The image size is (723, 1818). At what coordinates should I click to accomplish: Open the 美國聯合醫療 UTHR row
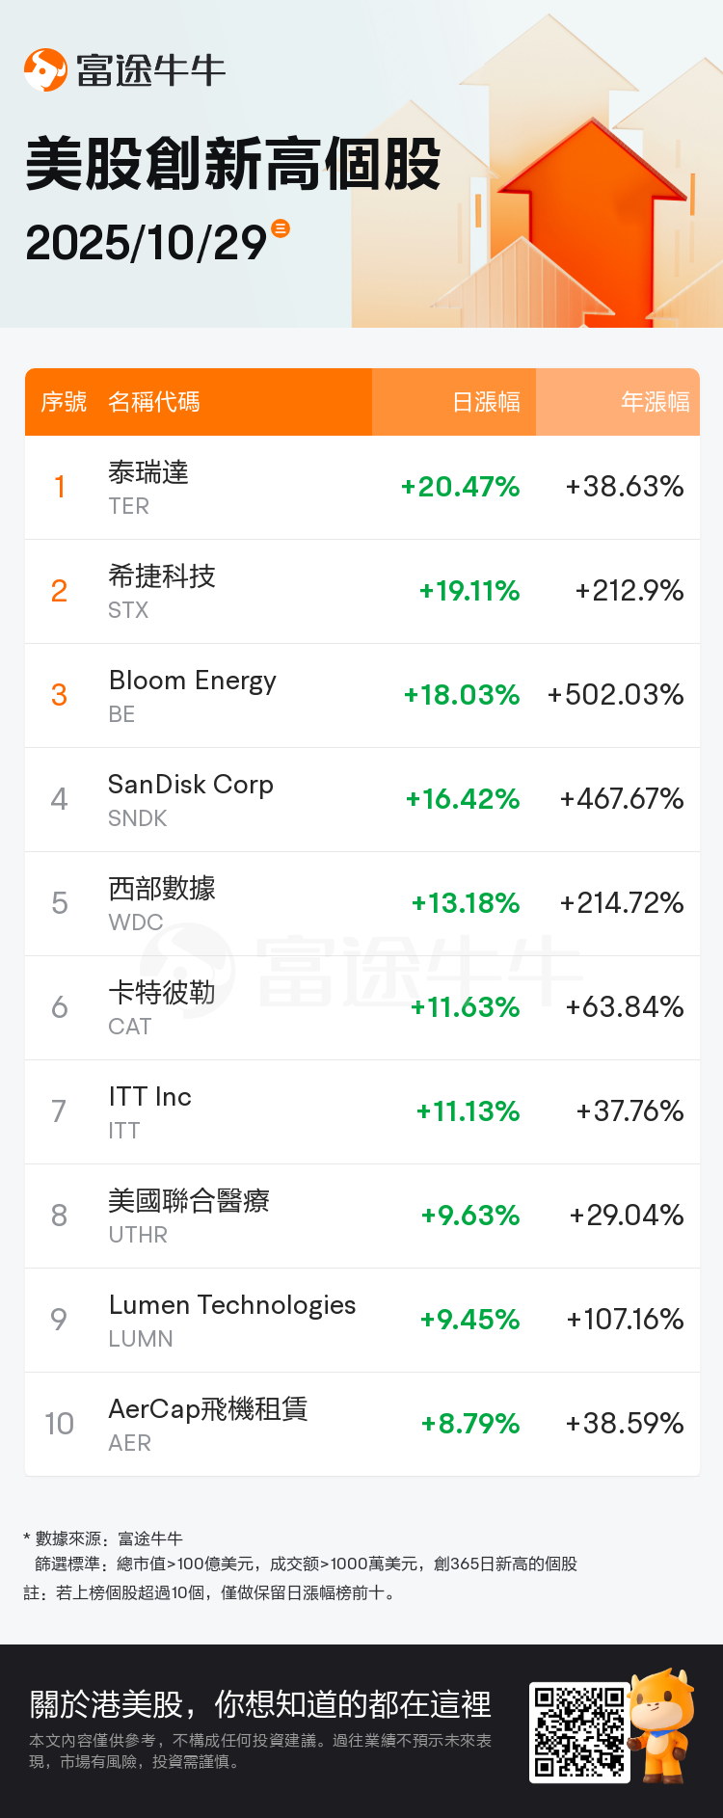361,1216
